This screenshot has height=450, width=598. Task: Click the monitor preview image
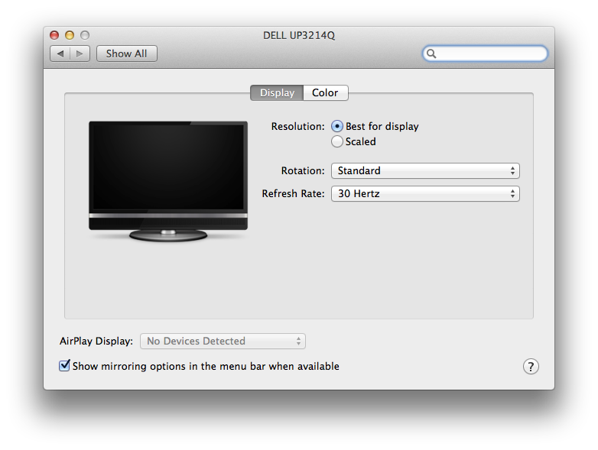point(168,181)
